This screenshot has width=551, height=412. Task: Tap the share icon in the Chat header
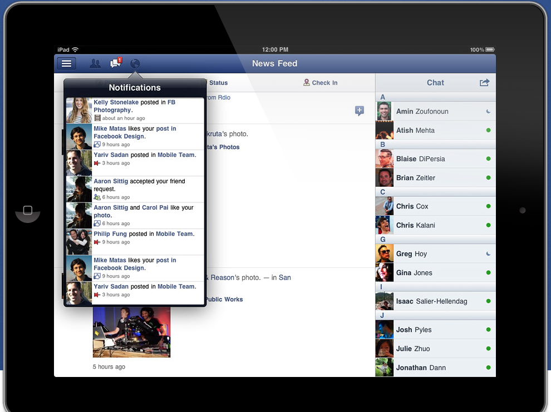point(485,82)
